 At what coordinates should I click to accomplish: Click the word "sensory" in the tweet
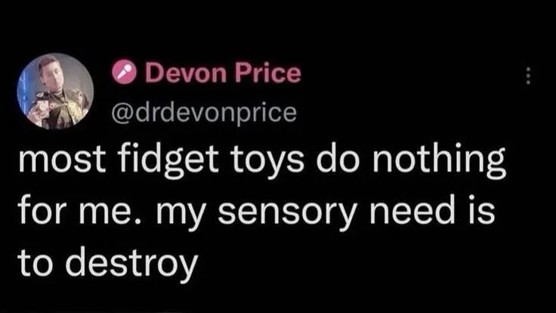[287, 213]
